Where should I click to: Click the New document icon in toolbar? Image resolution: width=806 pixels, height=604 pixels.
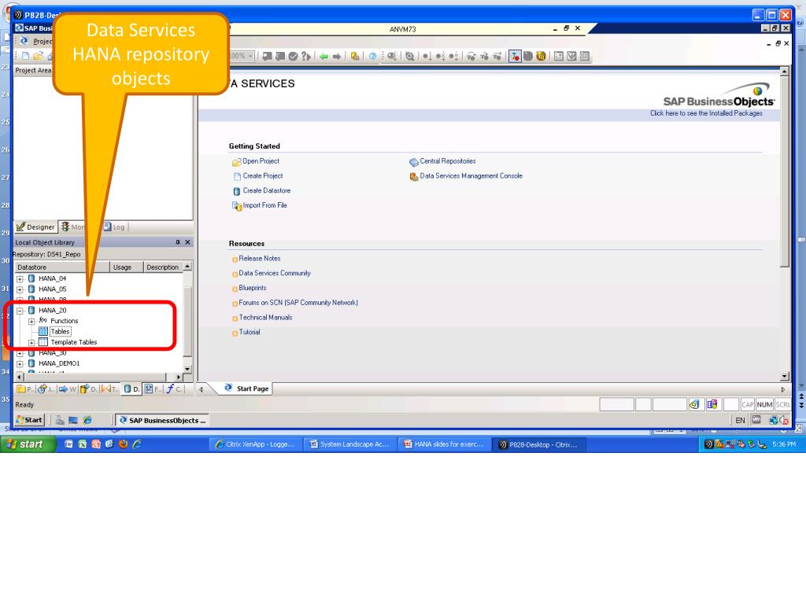coord(25,56)
